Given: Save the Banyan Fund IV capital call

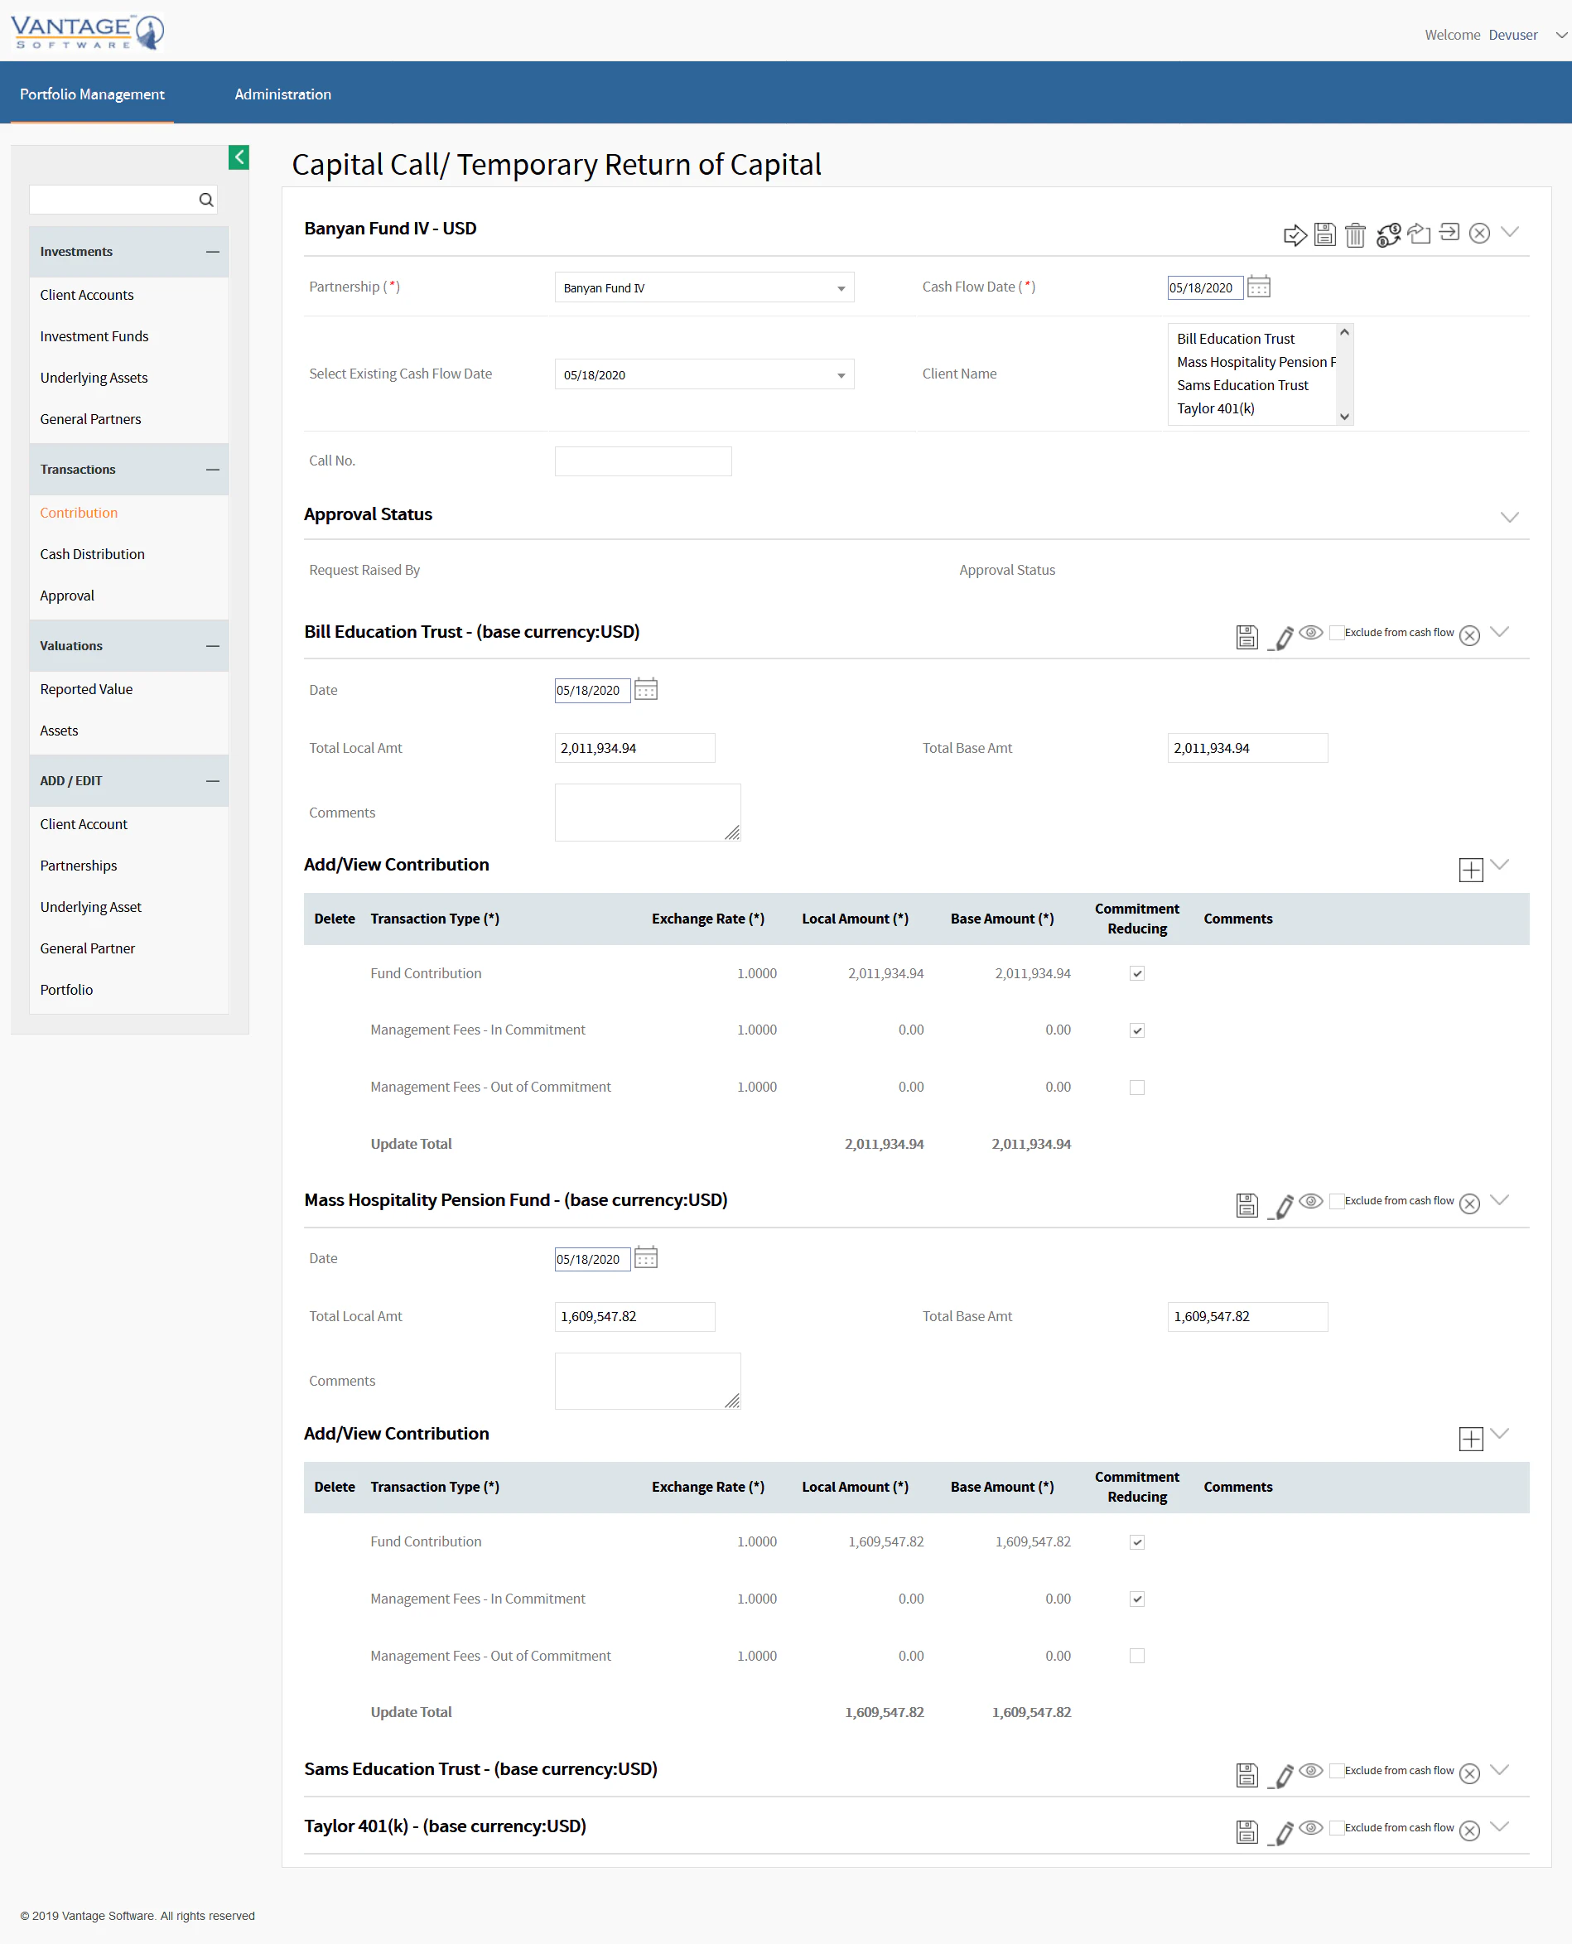Looking at the screenshot, I should point(1325,234).
